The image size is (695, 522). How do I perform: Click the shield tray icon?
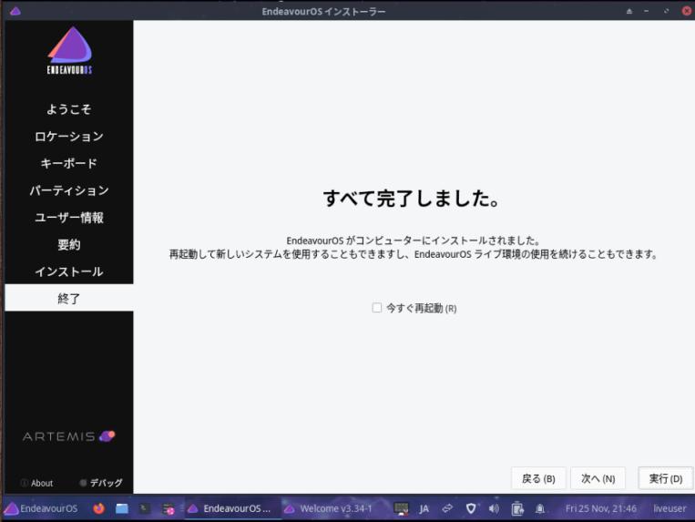tap(471, 508)
